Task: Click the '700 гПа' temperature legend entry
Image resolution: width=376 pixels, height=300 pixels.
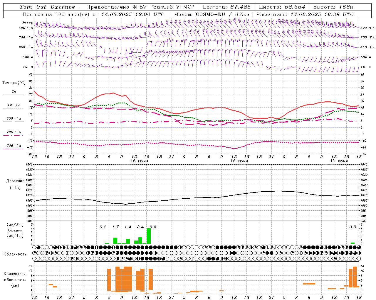Action: [x=14, y=132]
